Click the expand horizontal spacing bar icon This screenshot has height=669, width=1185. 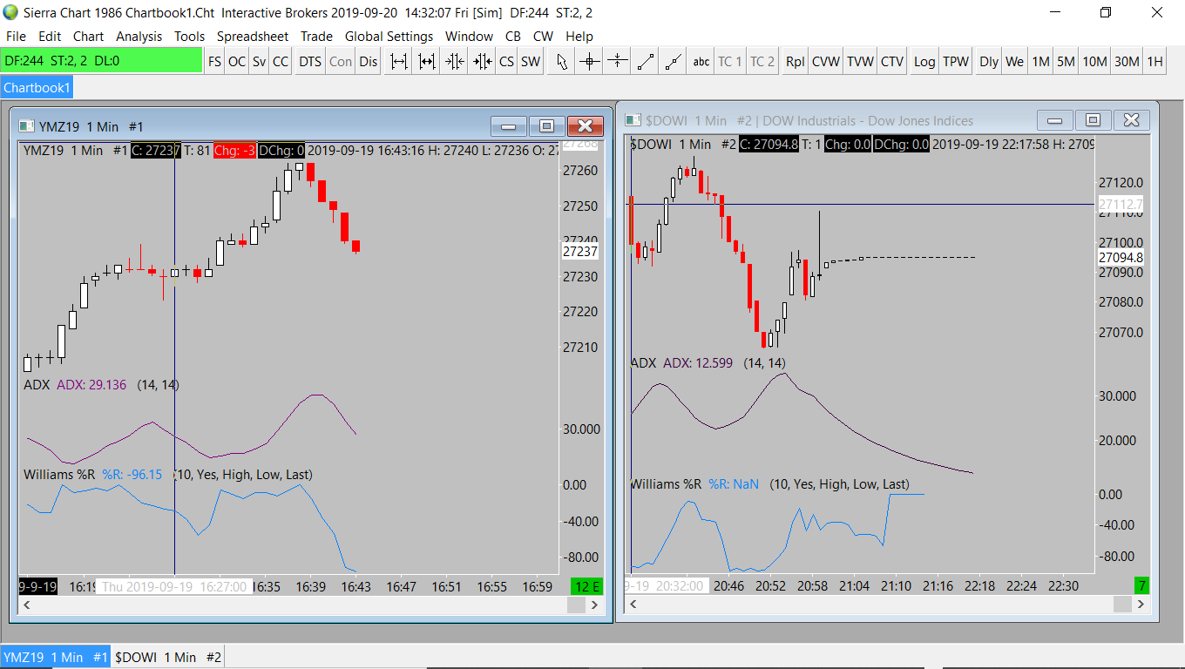click(x=398, y=62)
